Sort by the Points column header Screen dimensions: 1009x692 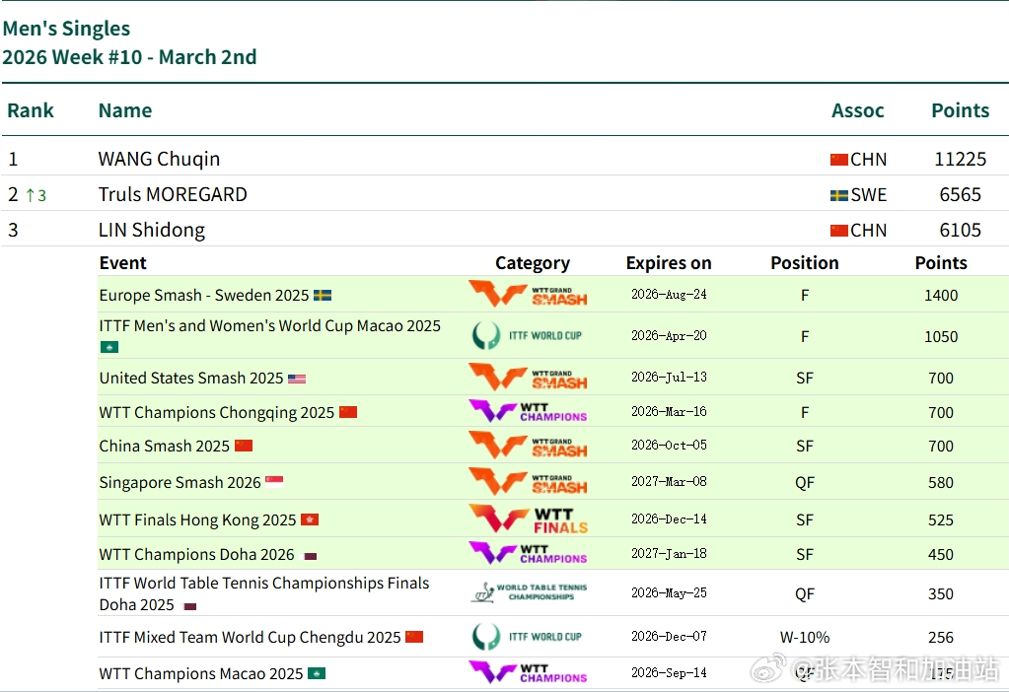pos(960,110)
